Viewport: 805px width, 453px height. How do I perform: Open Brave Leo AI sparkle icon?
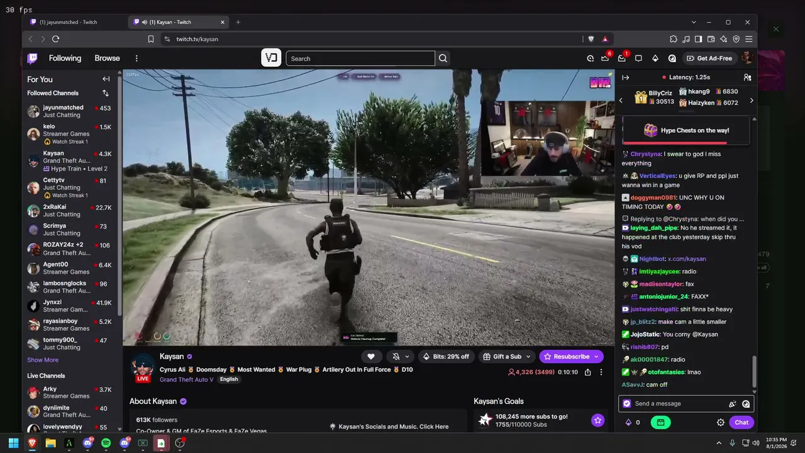[724, 39]
